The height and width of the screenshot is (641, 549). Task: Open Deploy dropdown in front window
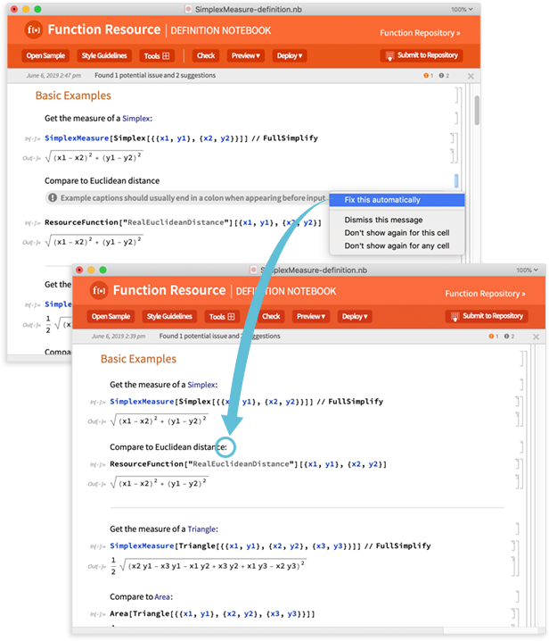[355, 316]
